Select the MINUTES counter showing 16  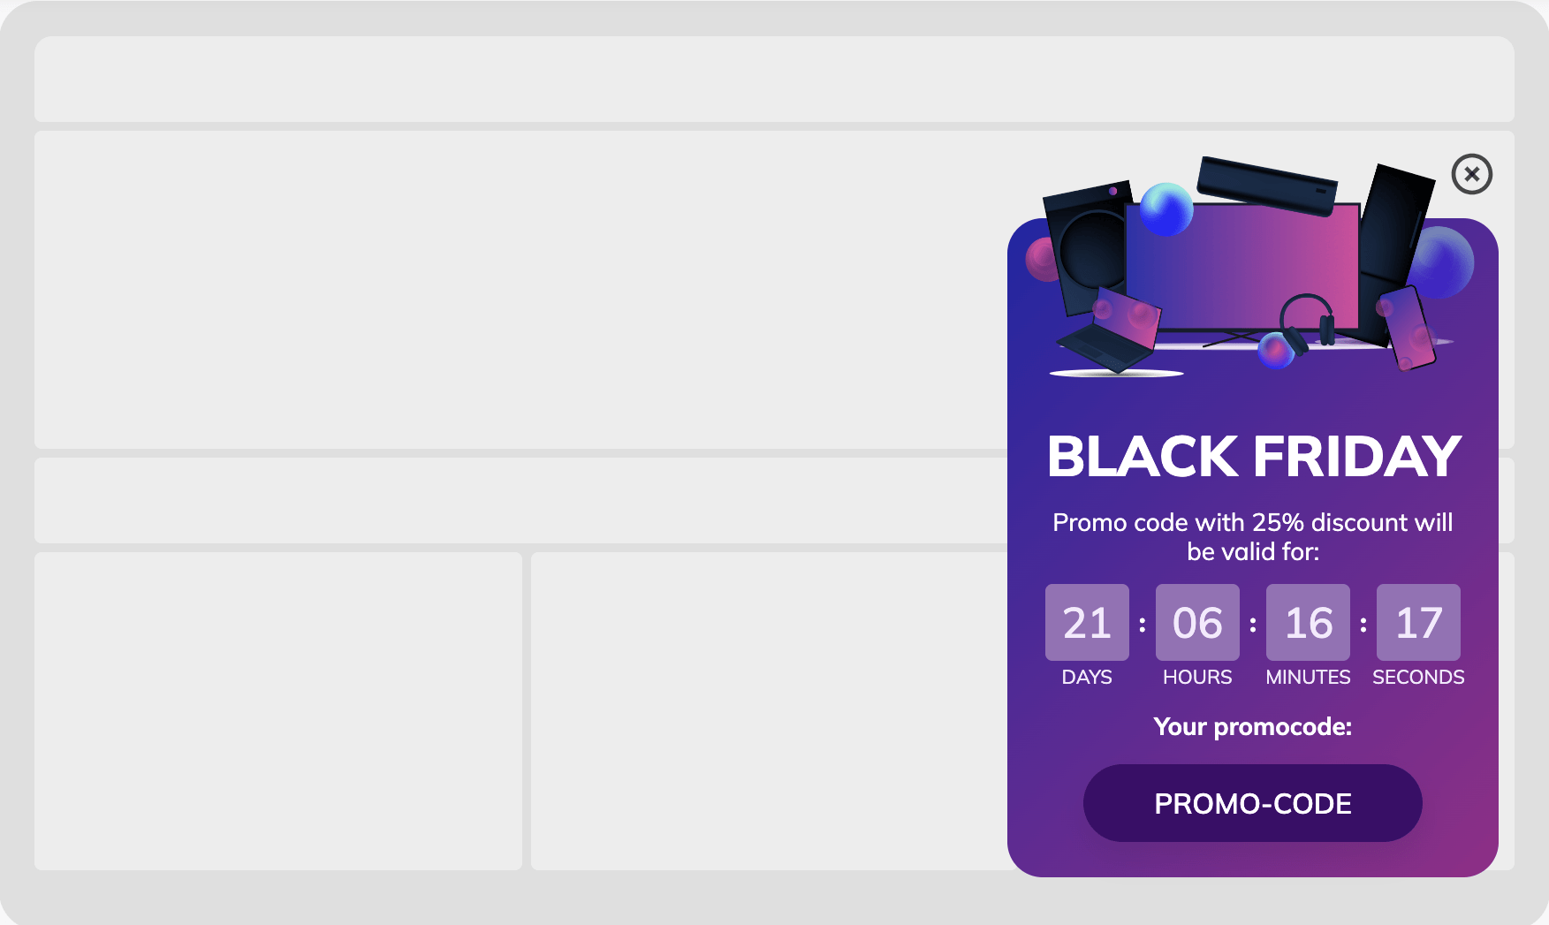click(x=1308, y=622)
